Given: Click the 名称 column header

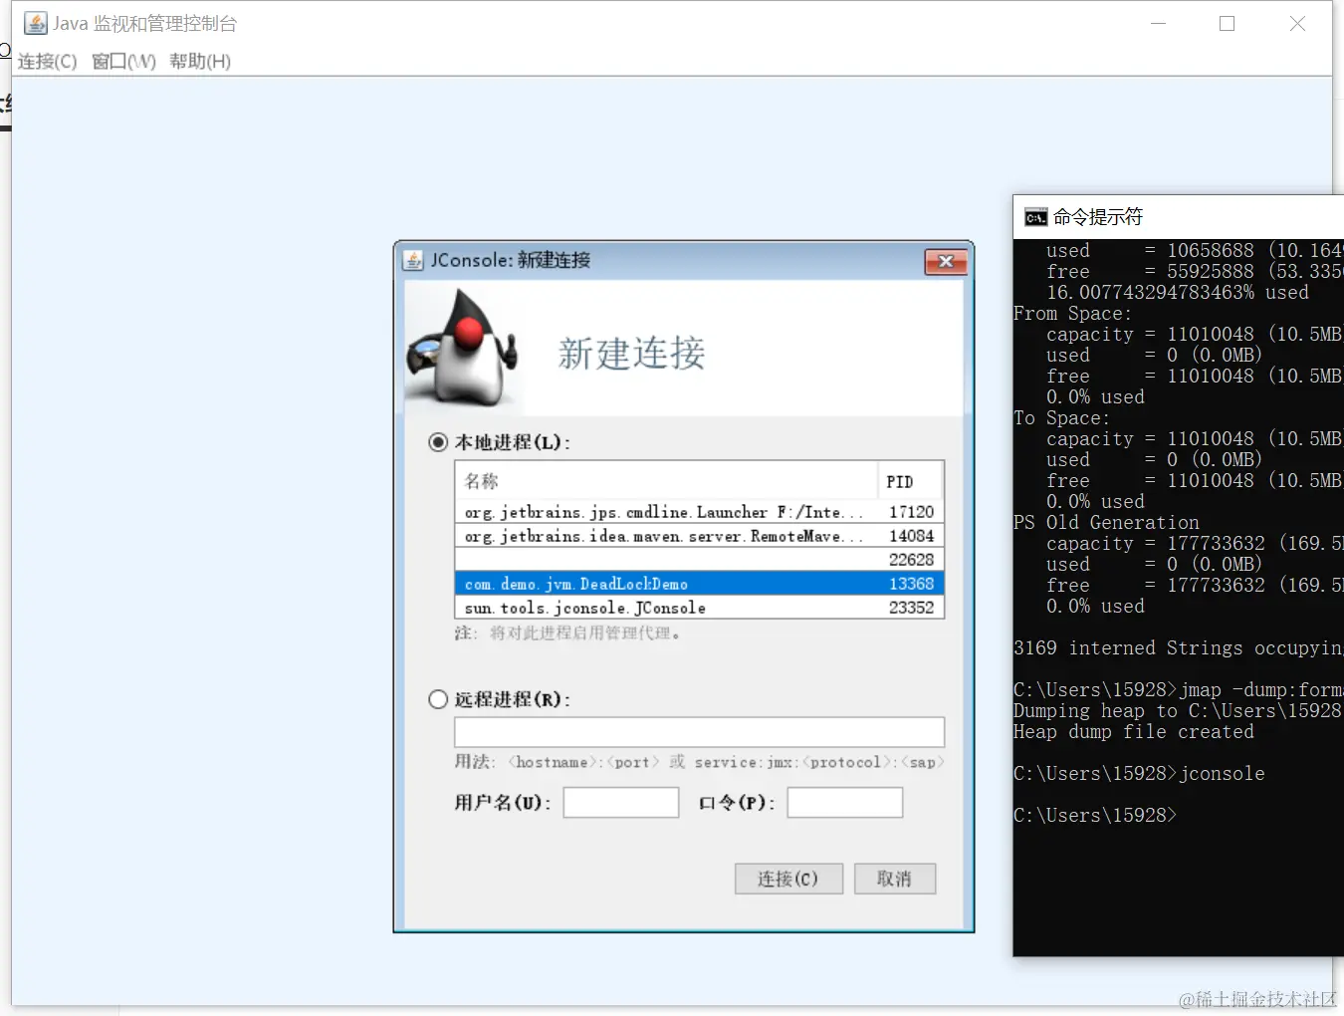Looking at the screenshot, I should pos(666,481).
